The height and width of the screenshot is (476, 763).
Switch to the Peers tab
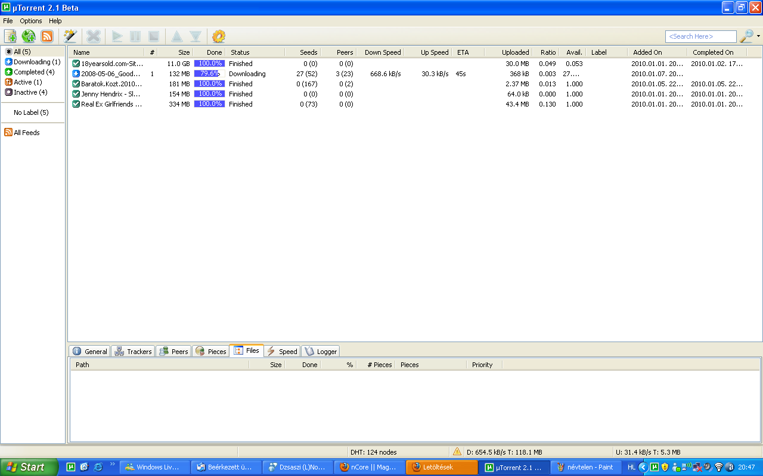coord(173,351)
